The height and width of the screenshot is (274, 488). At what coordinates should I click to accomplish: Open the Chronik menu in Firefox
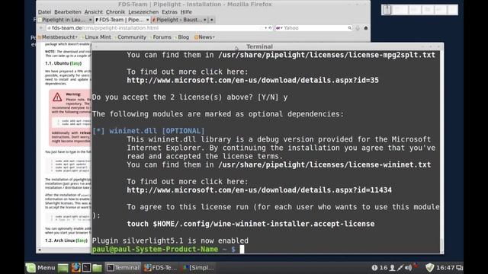pos(115,12)
